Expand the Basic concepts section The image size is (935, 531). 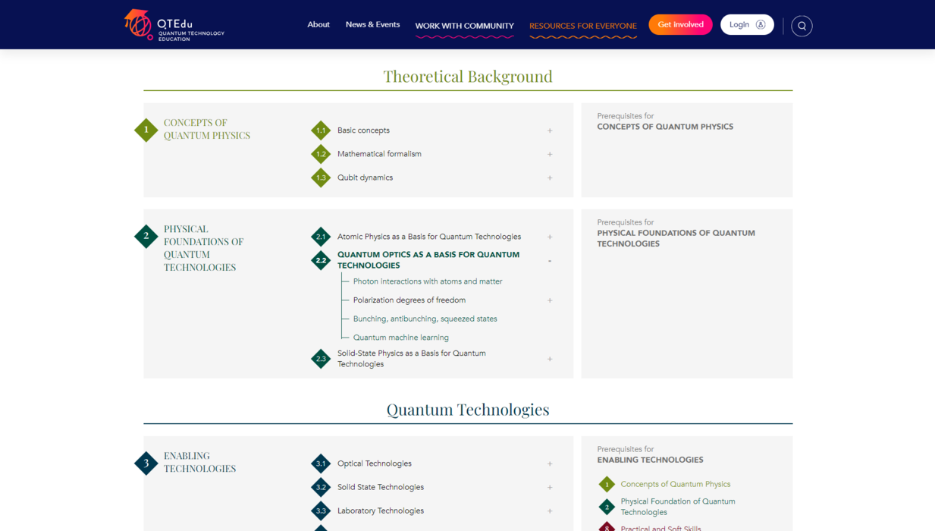pos(550,130)
